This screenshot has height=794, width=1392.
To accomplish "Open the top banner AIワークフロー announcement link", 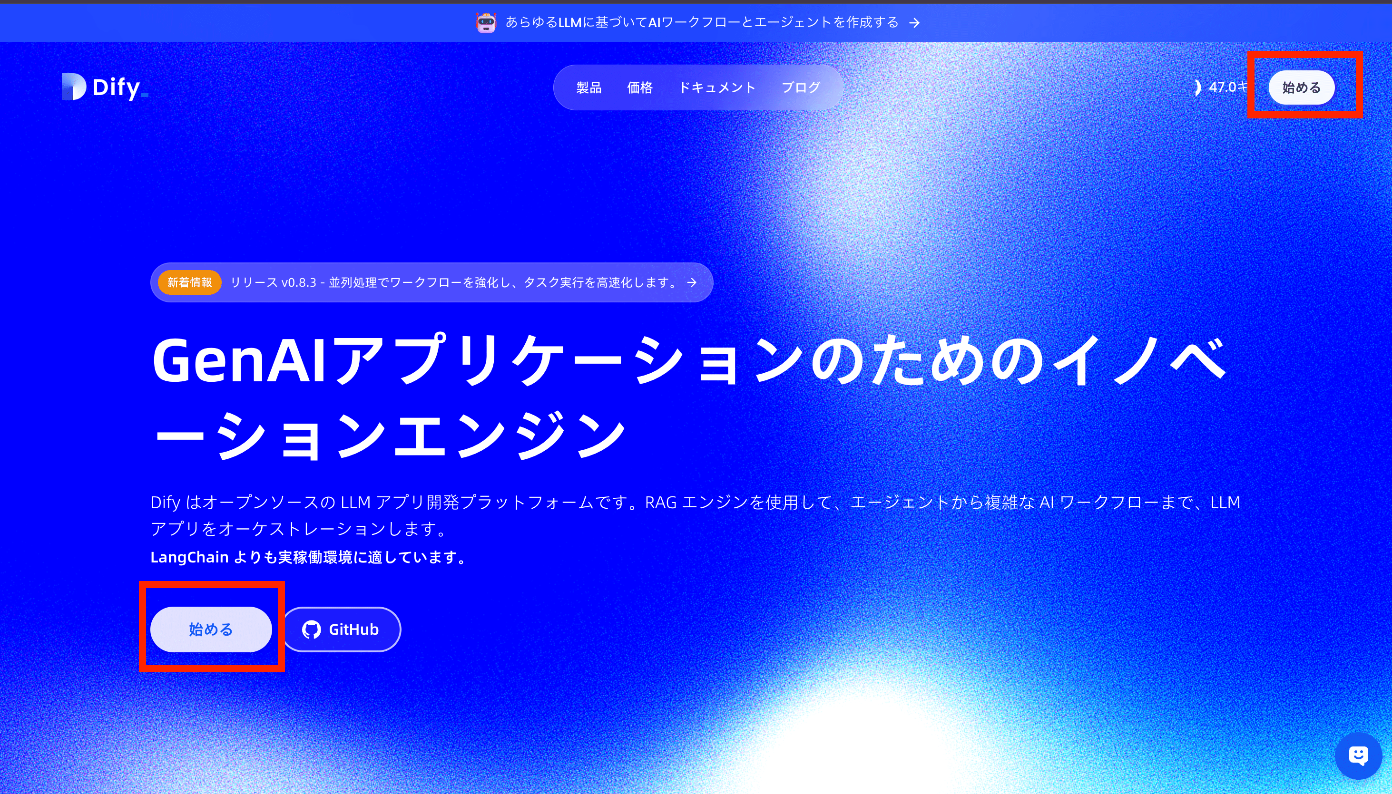I will (701, 22).
